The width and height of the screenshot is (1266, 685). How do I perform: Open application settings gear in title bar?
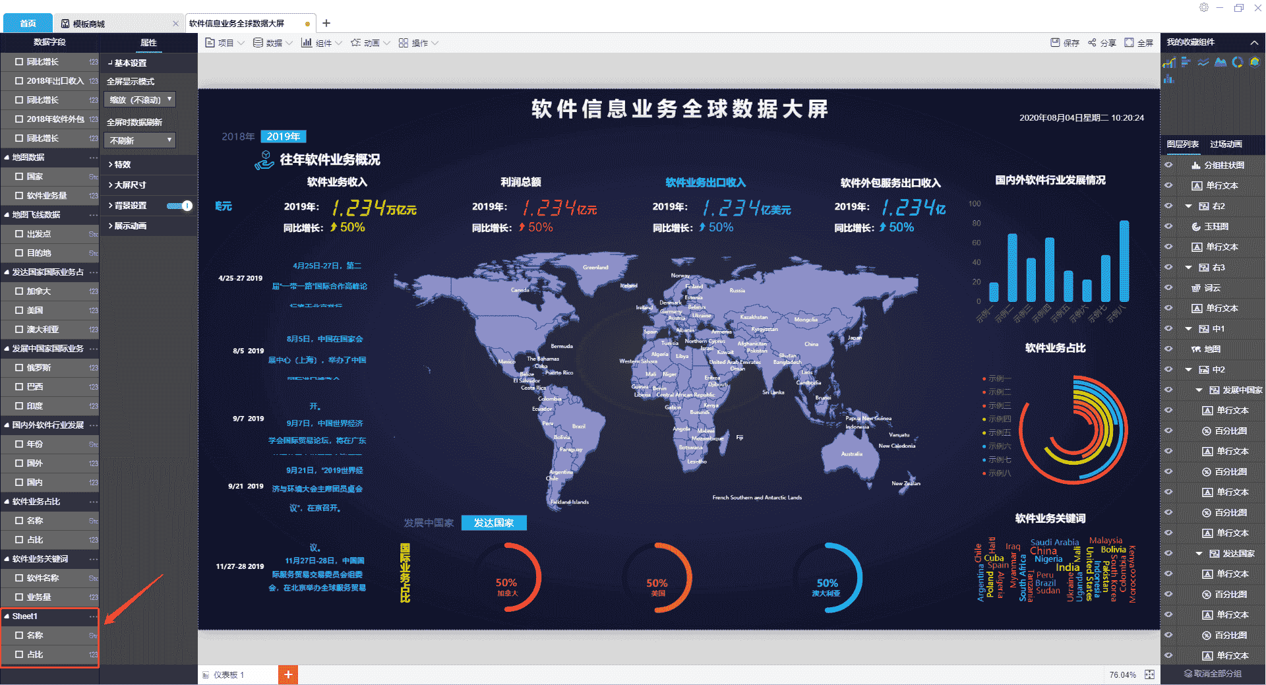click(1204, 7)
